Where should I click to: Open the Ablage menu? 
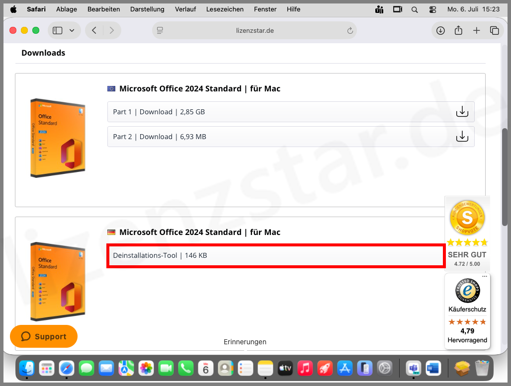(67, 9)
